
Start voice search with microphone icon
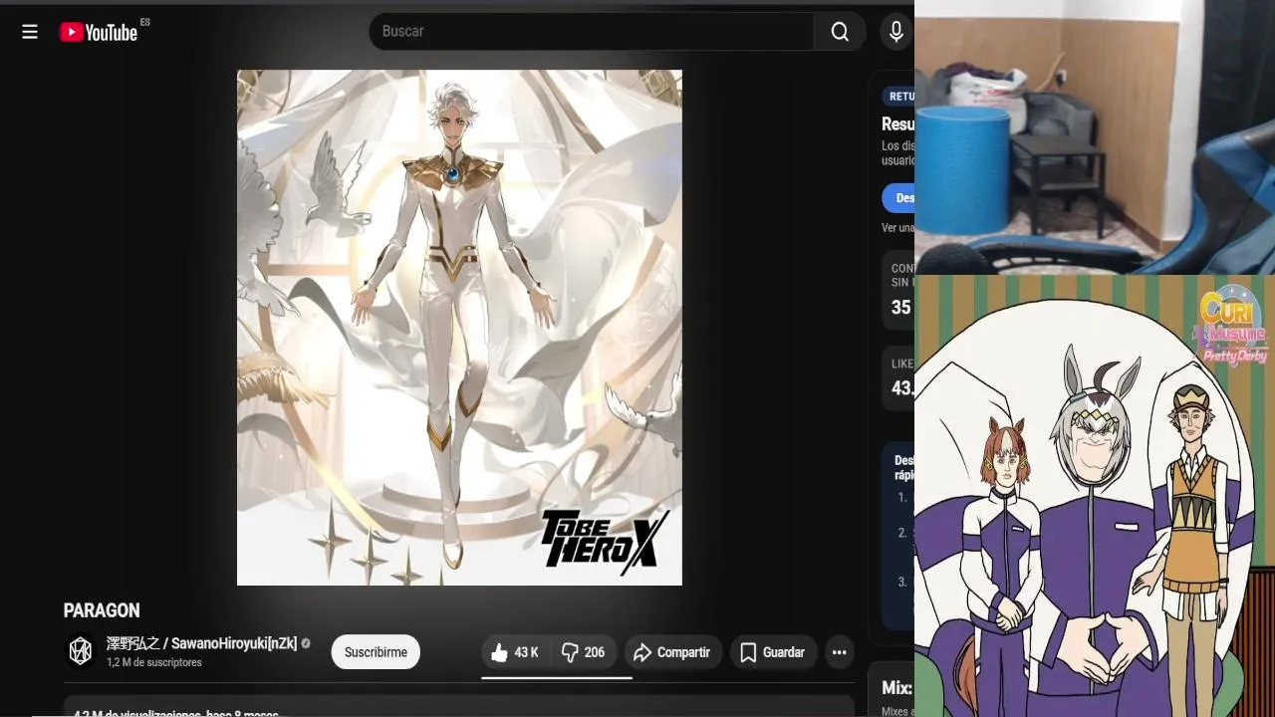896,32
